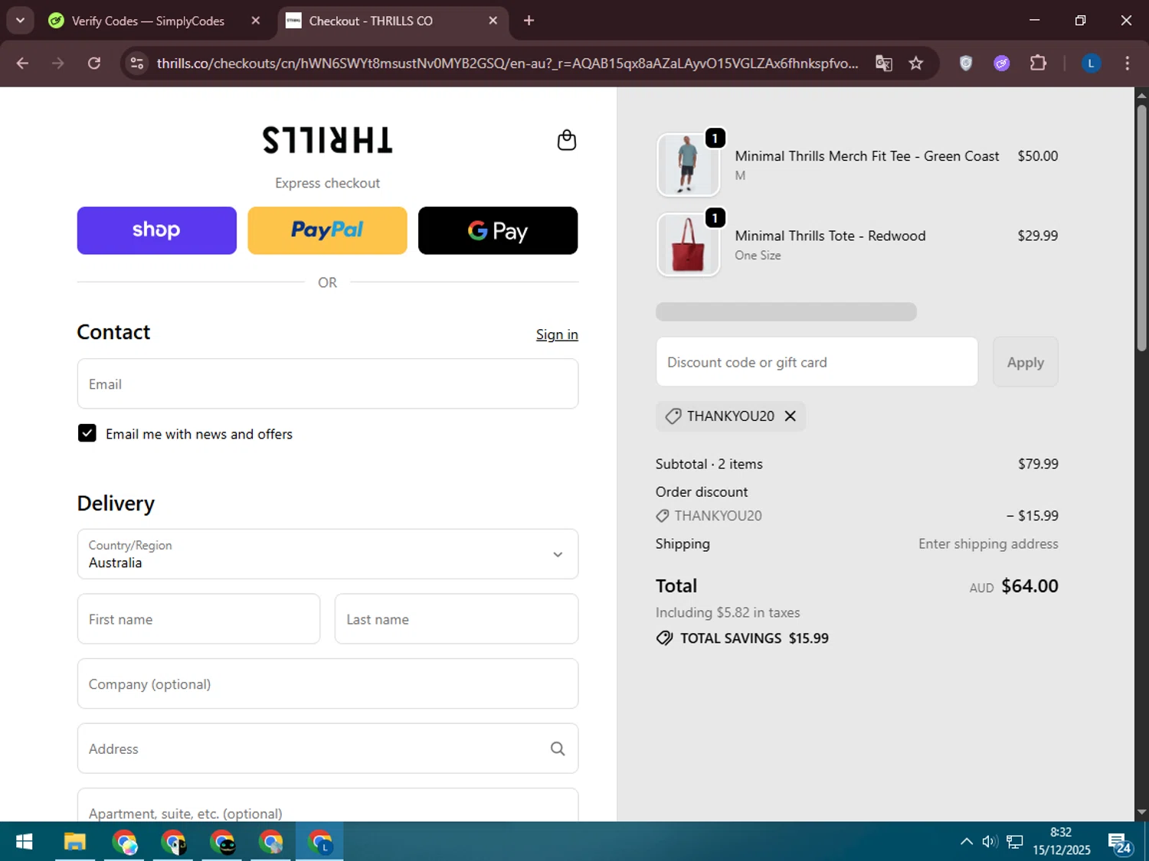Screen dimensions: 1149x861
Task: Open File Explorer from the taskbar
Action: [x=74, y=843]
